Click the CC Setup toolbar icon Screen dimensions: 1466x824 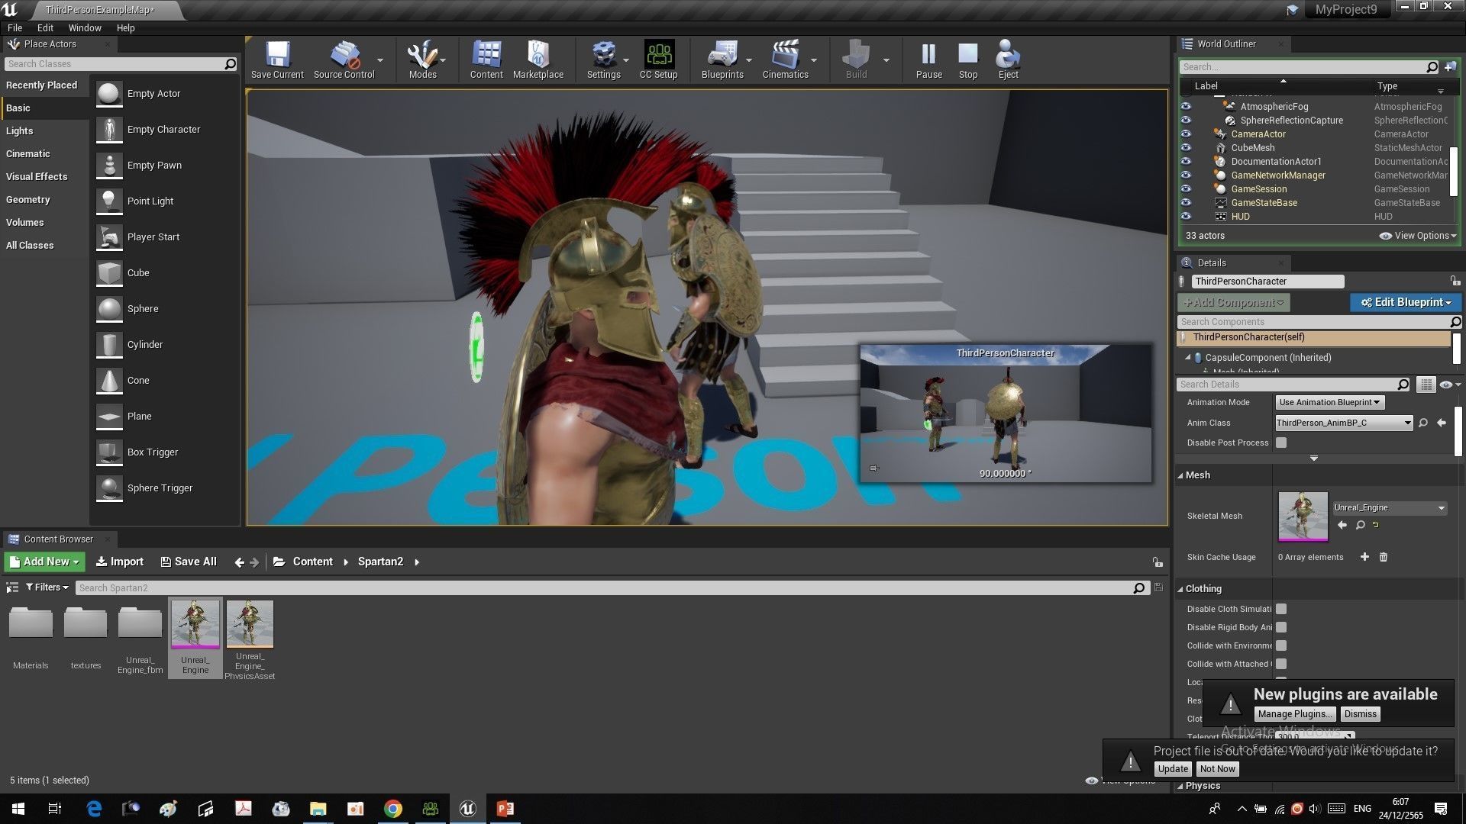[x=658, y=60]
